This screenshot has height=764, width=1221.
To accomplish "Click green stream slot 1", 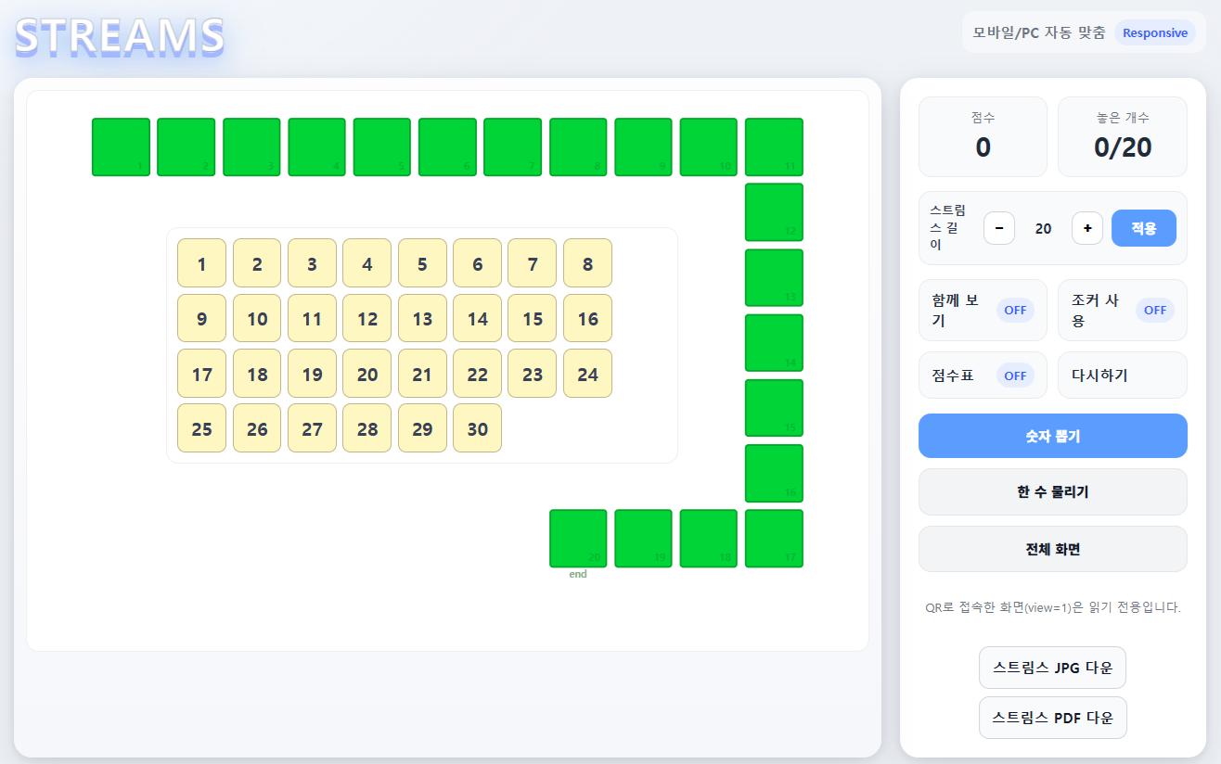I will point(121,146).
